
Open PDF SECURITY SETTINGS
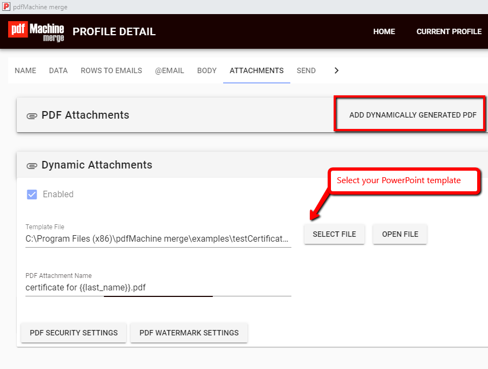pyautogui.click(x=74, y=333)
